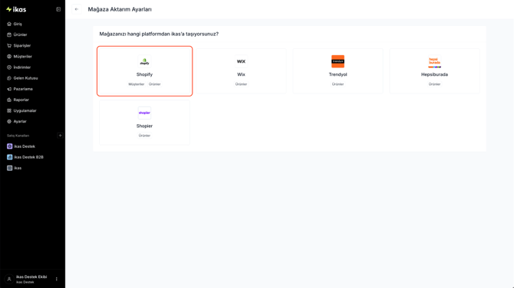
Task: Click the ikas Destek B2B channel icon
Action: (x=9, y=157)
